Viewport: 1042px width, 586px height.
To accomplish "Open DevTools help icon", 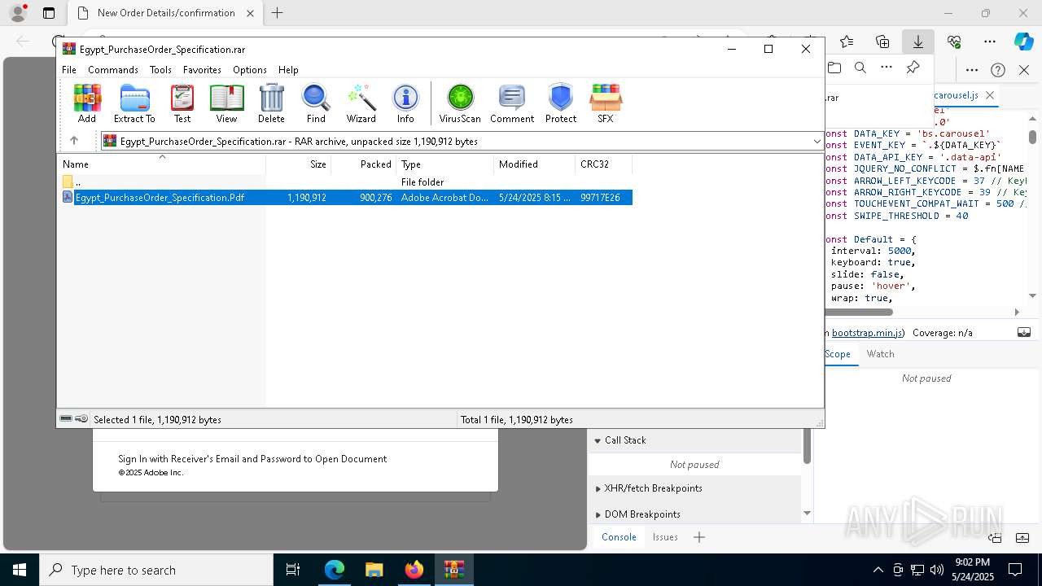I will (998, 70).
